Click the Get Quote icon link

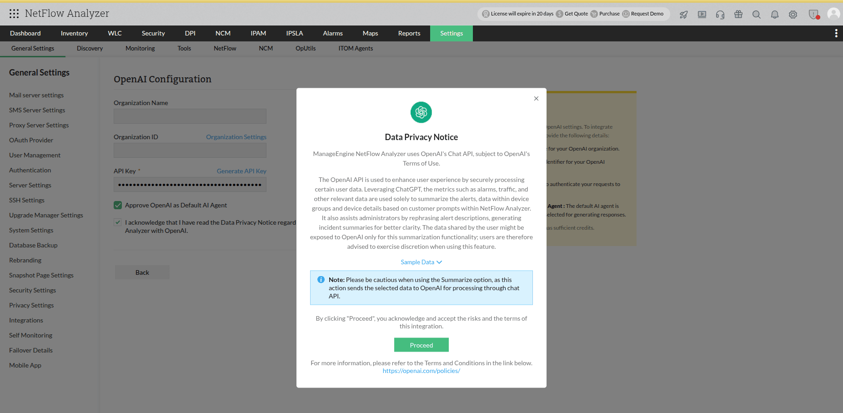pyautogui.click(x=572, y=14)
